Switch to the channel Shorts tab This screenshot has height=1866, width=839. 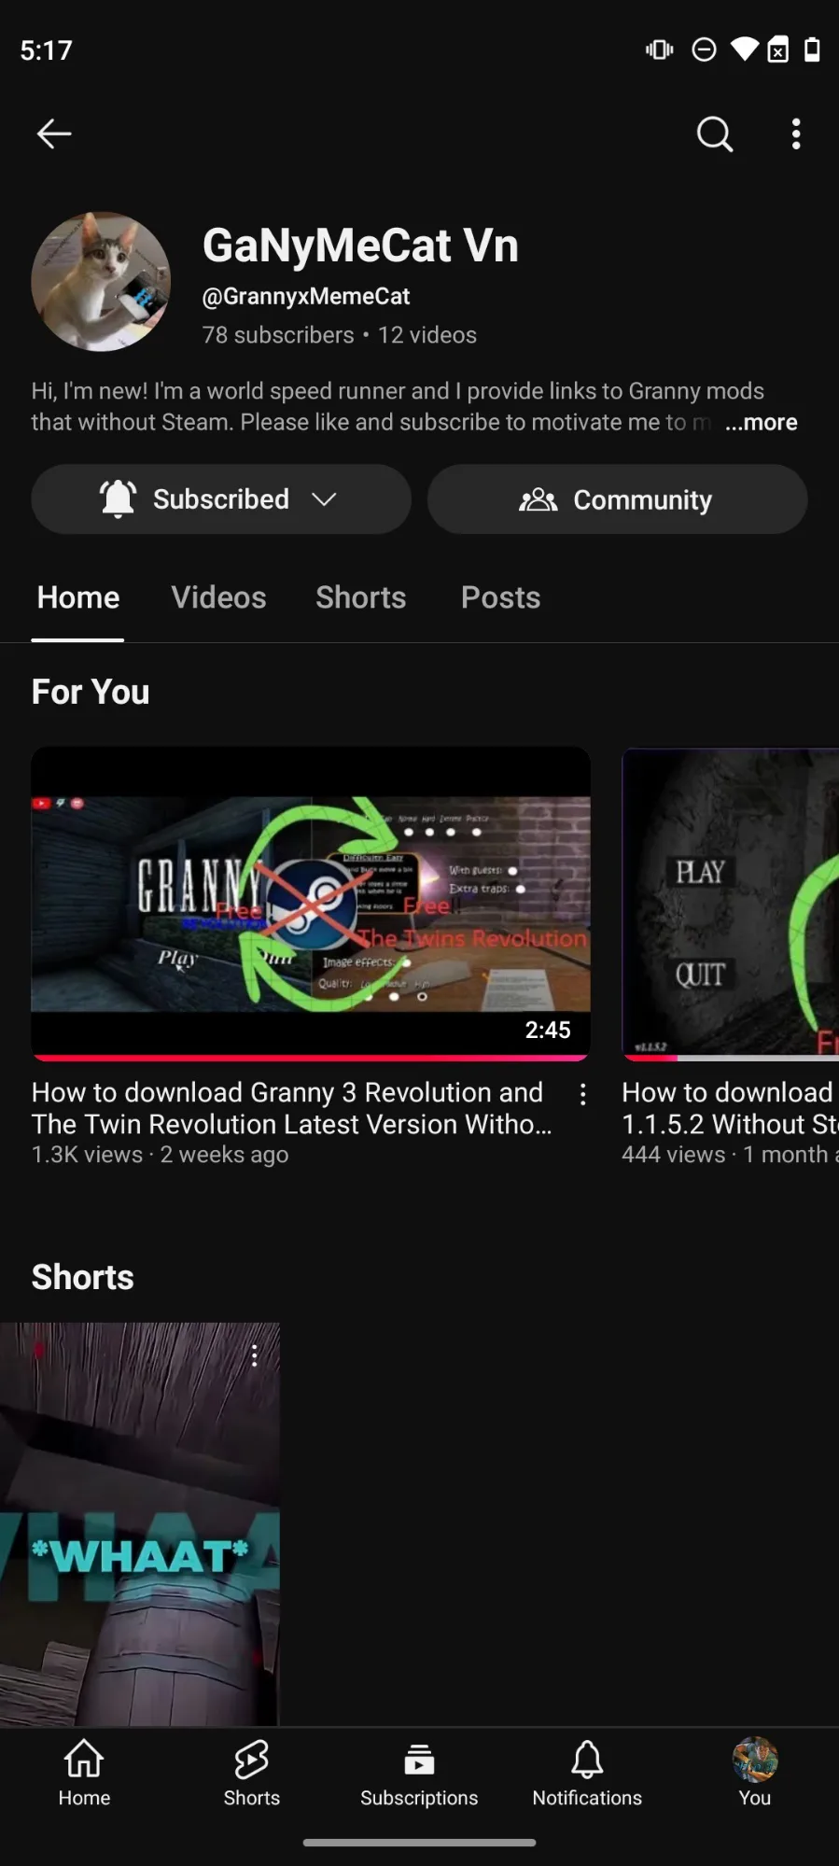(361, 597)
